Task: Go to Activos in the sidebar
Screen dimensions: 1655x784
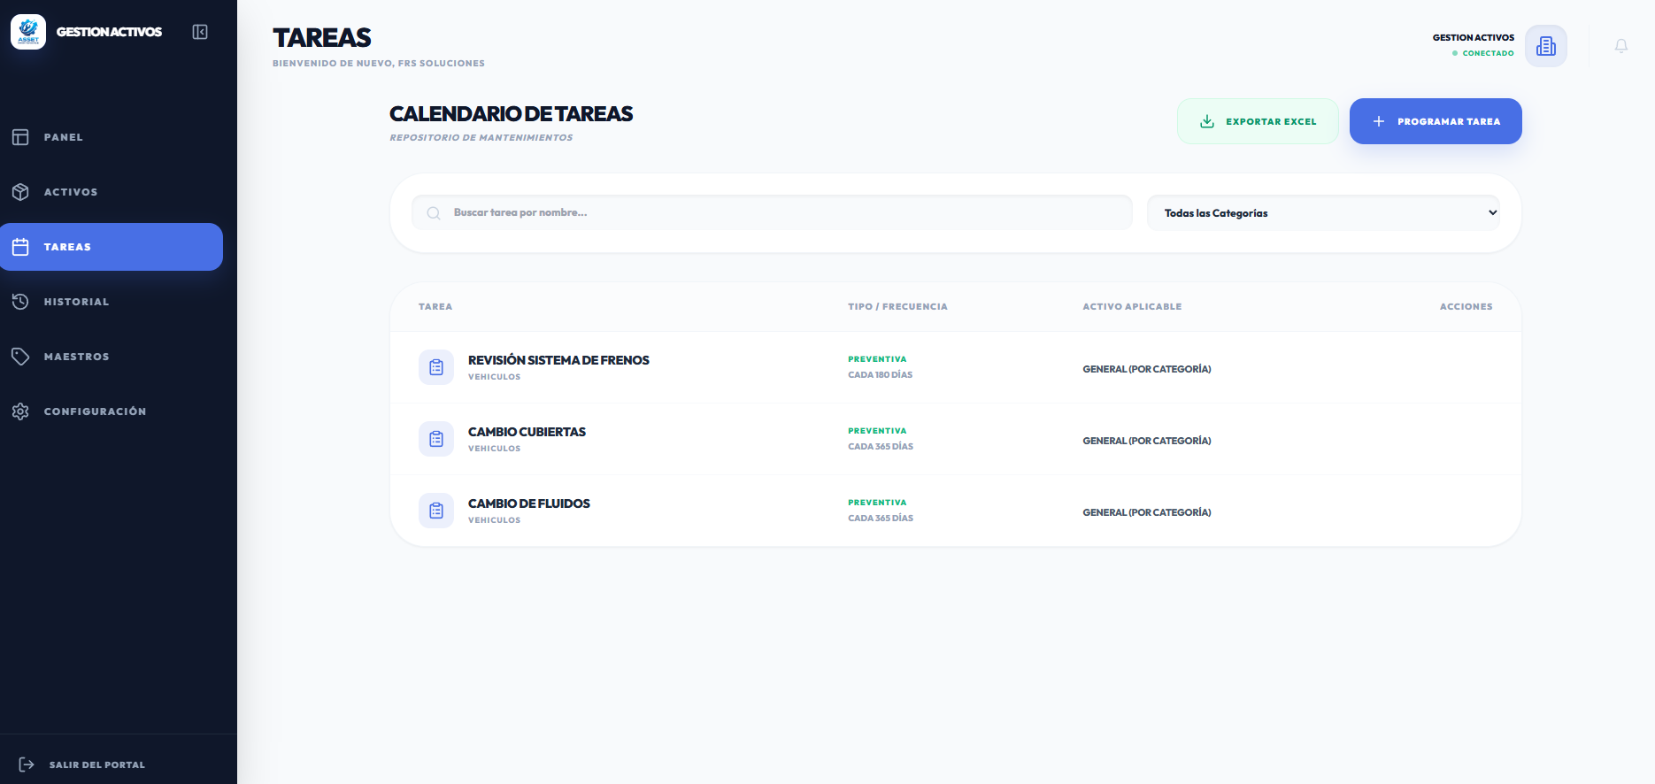Action: pos(71,192)
